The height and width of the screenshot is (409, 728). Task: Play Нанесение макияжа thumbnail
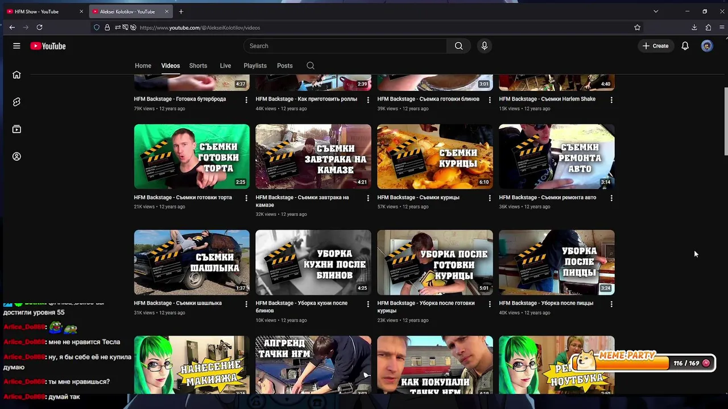[x=192, y=365]
